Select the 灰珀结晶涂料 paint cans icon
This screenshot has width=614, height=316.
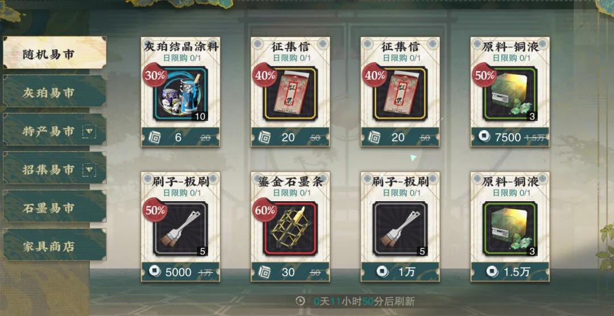181,94
